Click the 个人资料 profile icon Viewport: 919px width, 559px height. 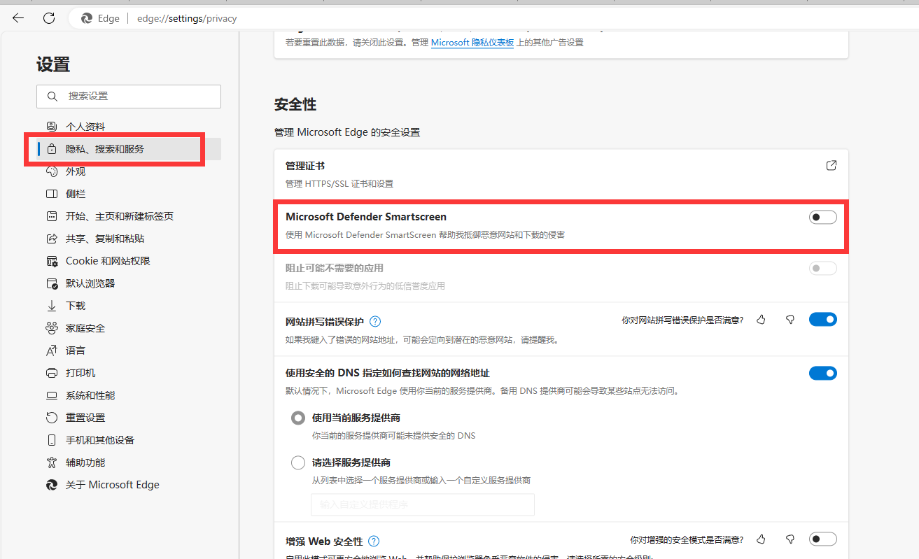51,127
